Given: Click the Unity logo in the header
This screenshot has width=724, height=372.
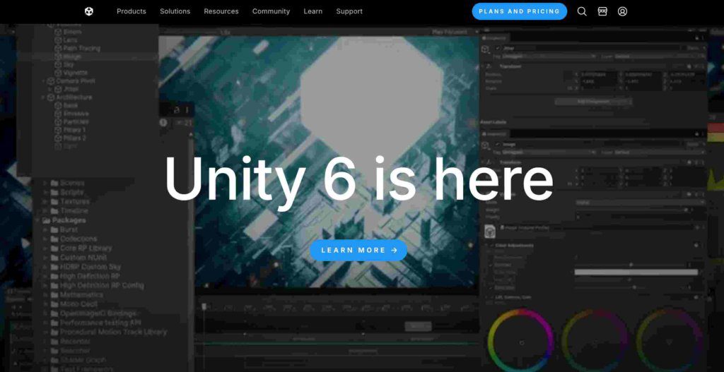Looking at the screenshot, I should tap(89, 11).
